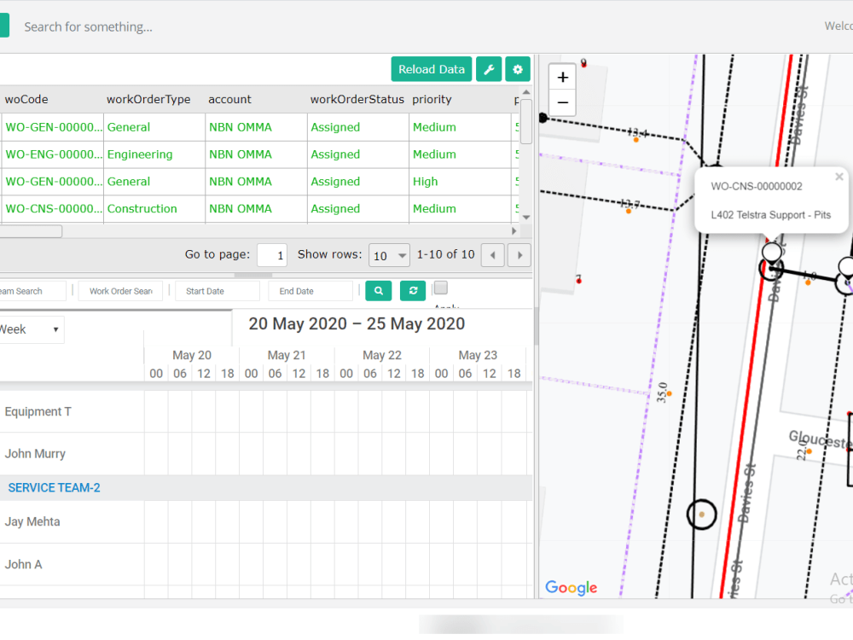Click the Engineering type cell
Screen dimensions: 853x640
[154, 154]
